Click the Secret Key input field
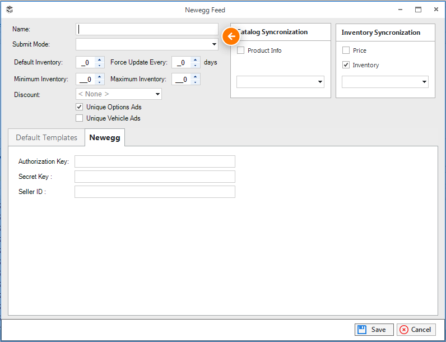This screenshot has height=342, width=446. coord(155,177)
